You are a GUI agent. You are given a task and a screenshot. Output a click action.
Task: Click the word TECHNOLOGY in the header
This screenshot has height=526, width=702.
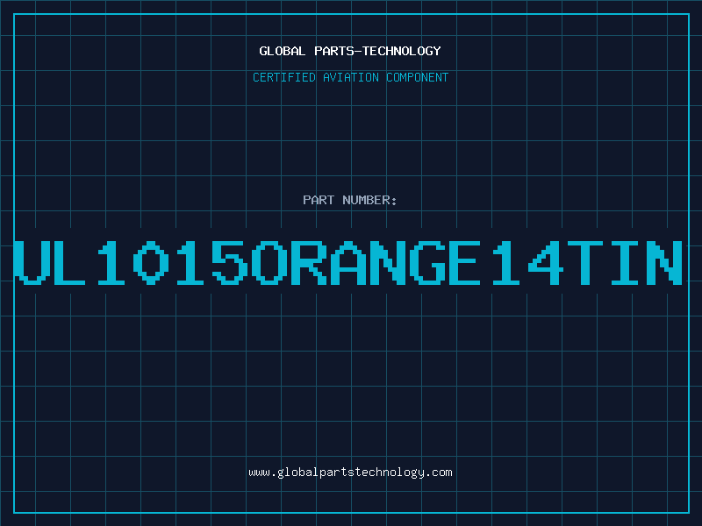click(402, 51)
